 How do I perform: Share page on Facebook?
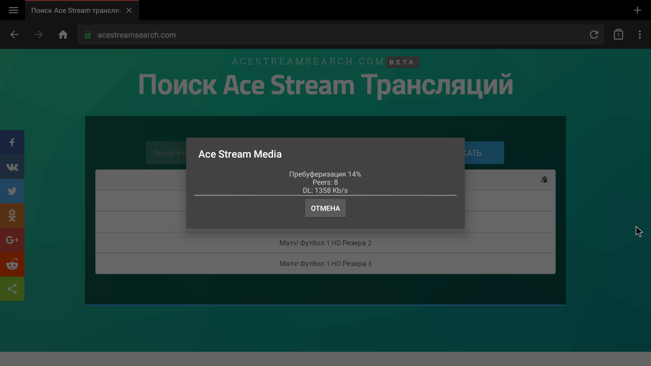(x=12, y=142)
